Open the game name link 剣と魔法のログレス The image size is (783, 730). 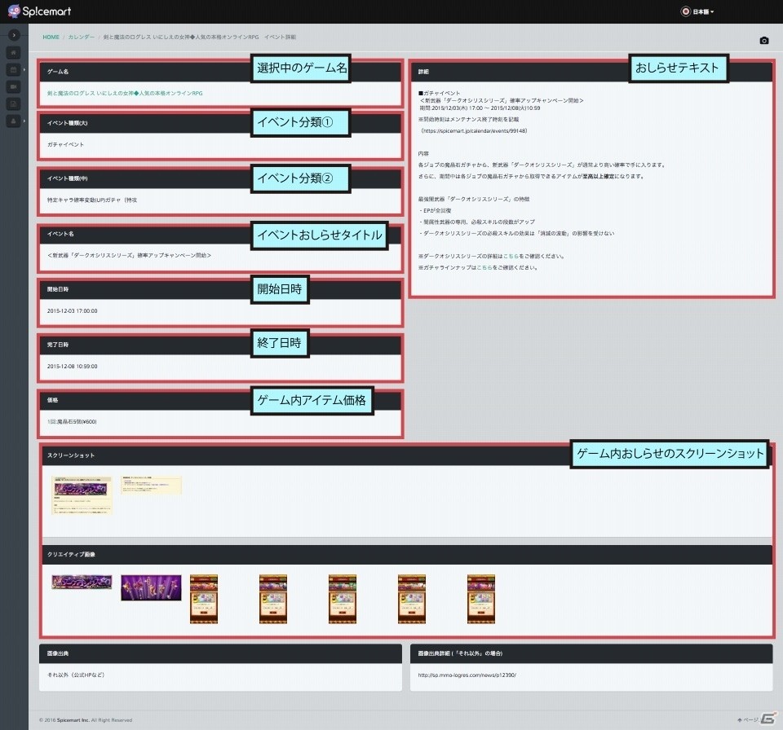[x=125, y=94]
